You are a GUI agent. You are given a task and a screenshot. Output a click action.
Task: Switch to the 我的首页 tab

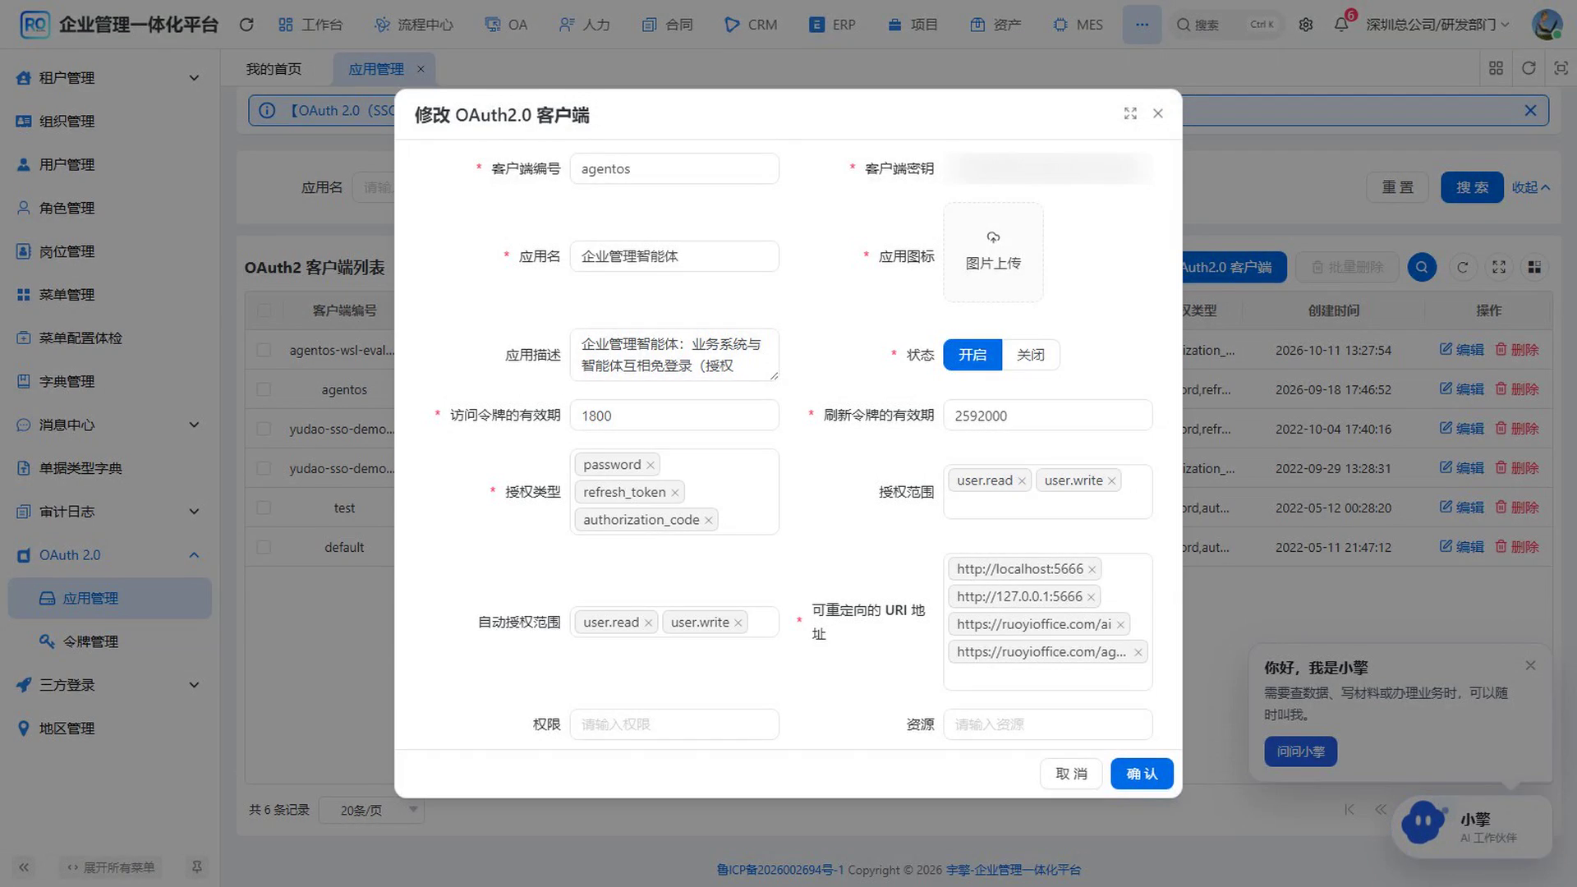[x=274, y=69]
